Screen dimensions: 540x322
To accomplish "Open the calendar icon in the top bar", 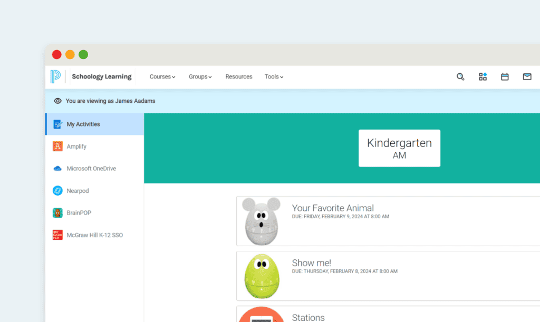I will [505, 76].
